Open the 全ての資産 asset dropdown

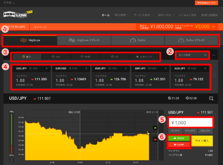point(192,55)
